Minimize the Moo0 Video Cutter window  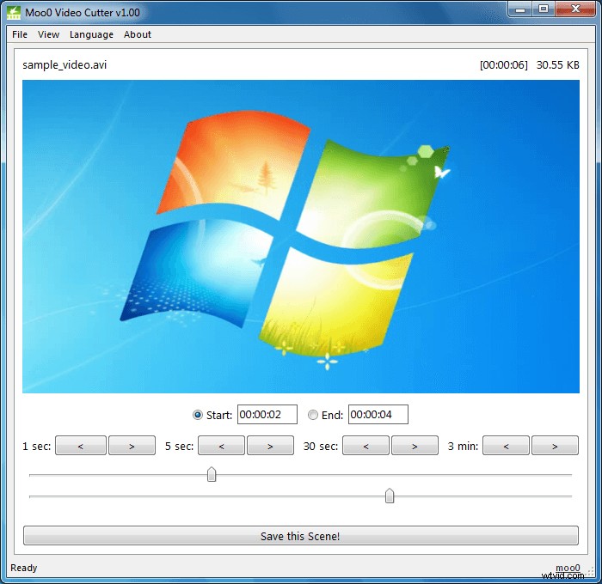[x=520, y=9]
